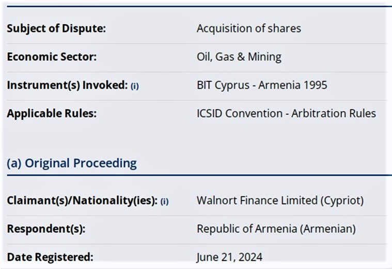Click the "Instrument(s) Invoked:" label text
The width and height of the screenshot is (392, 269).
pyautogui.click(x=67, y=85)
